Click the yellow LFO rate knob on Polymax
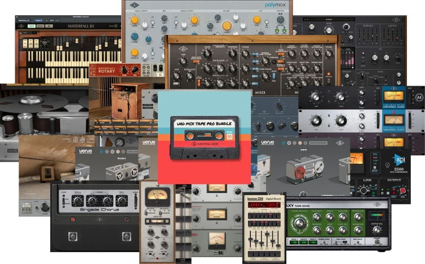The width and height of the screenshot is (425, 264). pyautogui.click(x=256, y=20)
